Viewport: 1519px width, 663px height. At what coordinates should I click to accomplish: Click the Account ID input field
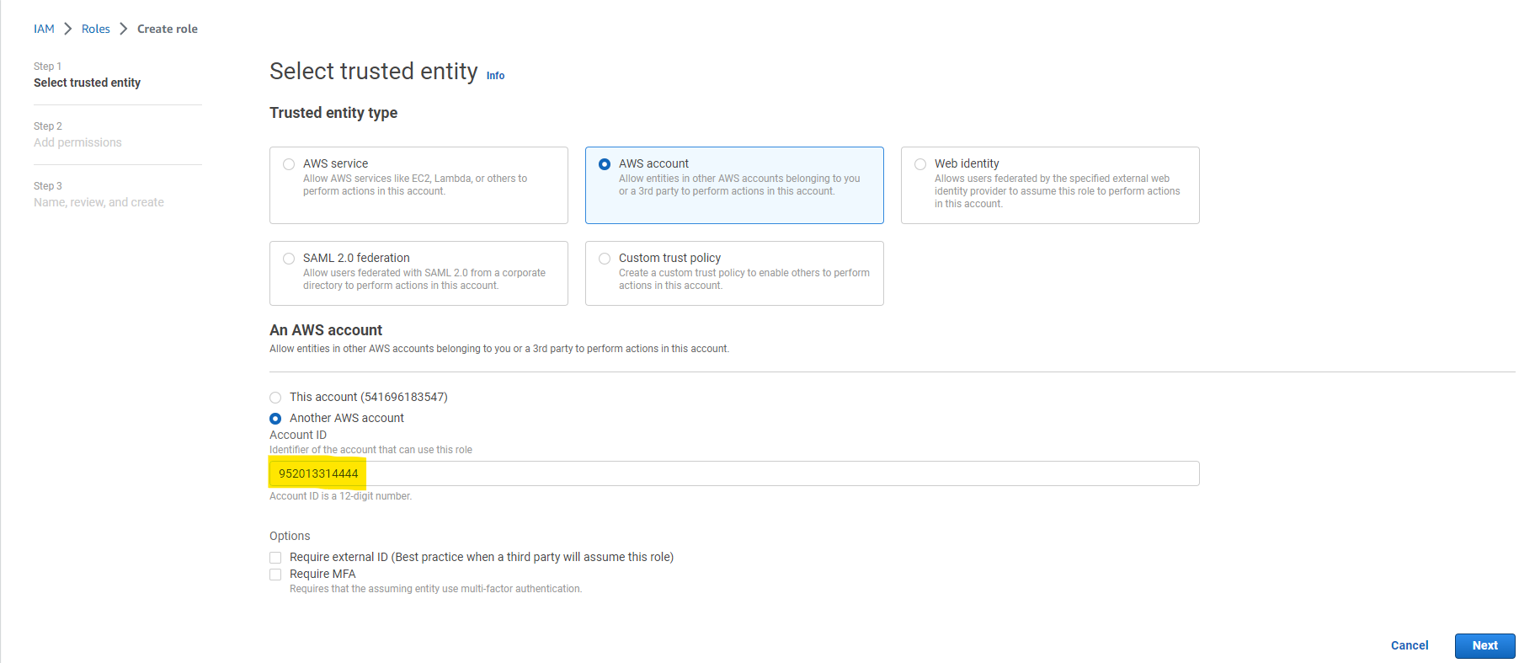pyautogui.click(x=733, y=473)
